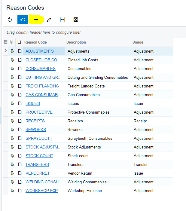The image size is (186, 211).
Task: Sort by Reason Code column header
Action: 35,42
